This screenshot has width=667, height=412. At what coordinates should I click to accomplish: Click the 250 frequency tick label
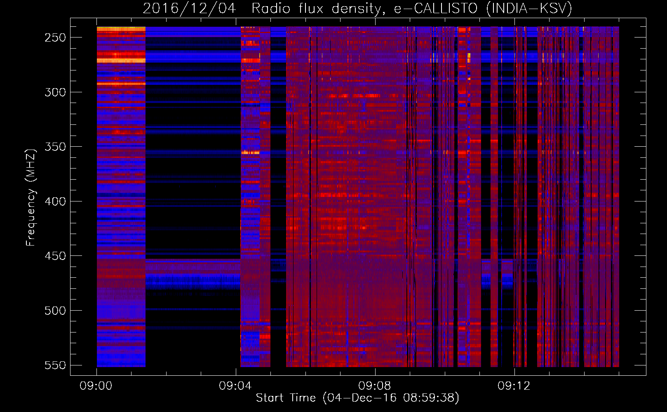point(55,37)
